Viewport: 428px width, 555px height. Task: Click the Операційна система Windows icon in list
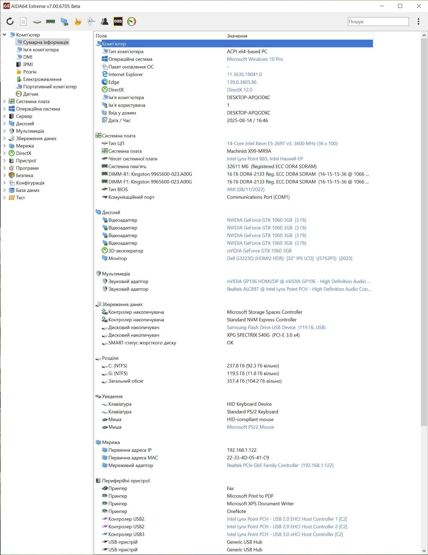coord(105,59)
